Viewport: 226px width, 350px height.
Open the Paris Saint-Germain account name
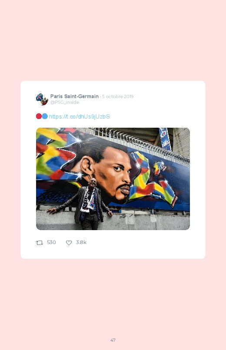74,96
